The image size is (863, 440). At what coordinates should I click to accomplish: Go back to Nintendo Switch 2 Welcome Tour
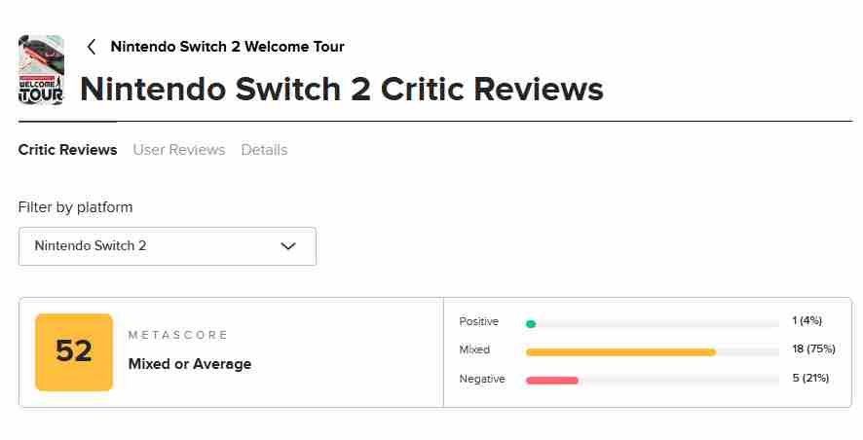tap(227, 47)
